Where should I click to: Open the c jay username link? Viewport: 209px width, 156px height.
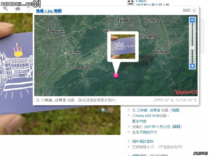tap(139, 1)
